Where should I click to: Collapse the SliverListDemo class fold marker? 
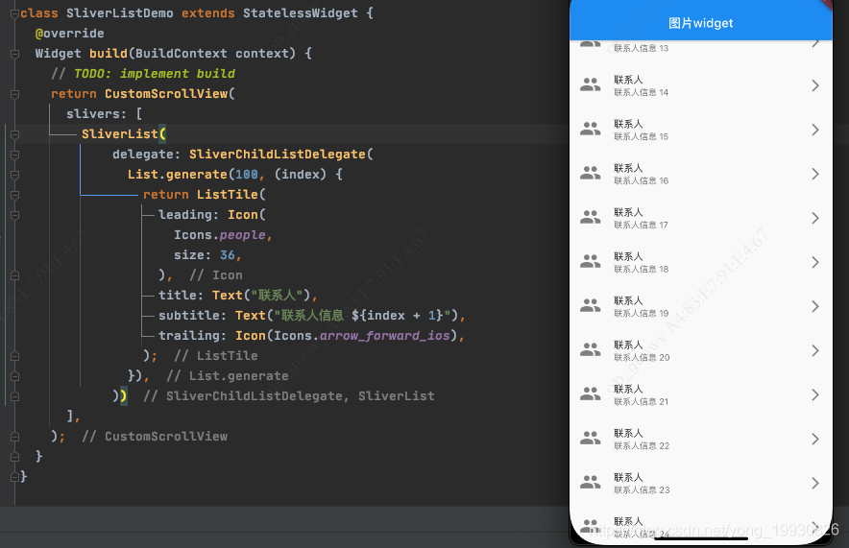click(x=15, y=13)
